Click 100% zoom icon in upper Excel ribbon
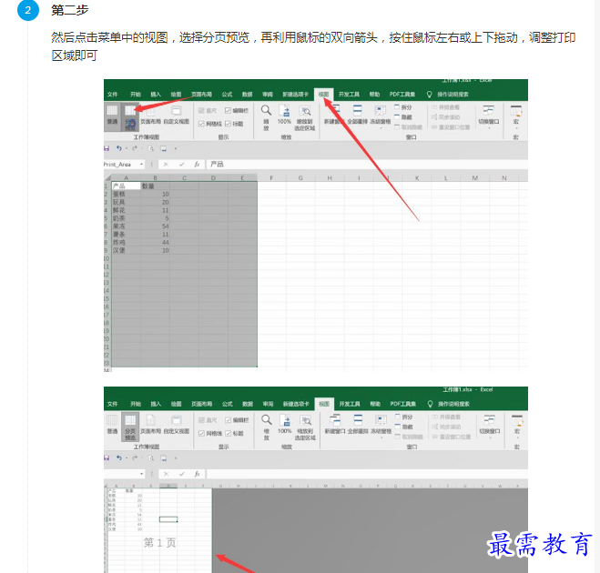 284,110
